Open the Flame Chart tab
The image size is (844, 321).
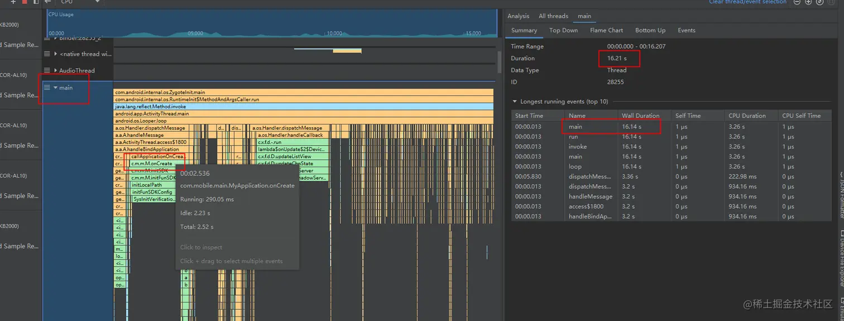tap(606, 30)
